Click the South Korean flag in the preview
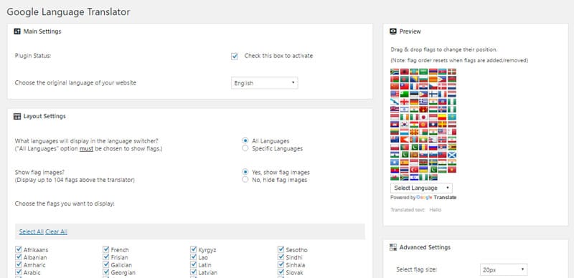This screenshot has height=278, width=574. pos(405,125)
